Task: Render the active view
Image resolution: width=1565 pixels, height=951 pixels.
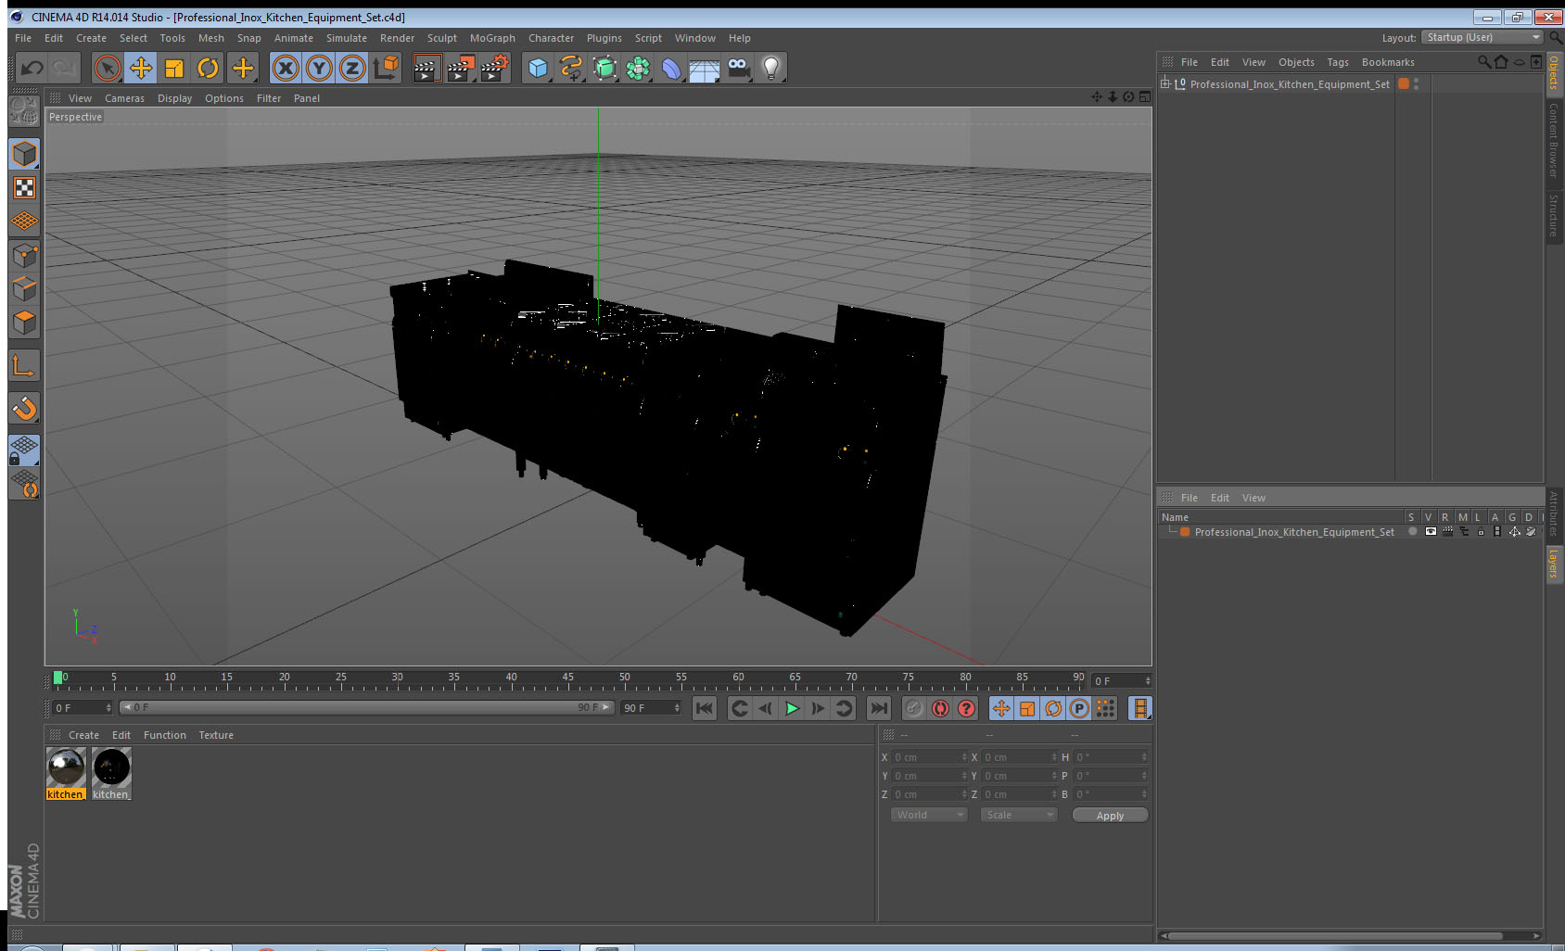Action: tap(426, 68)
